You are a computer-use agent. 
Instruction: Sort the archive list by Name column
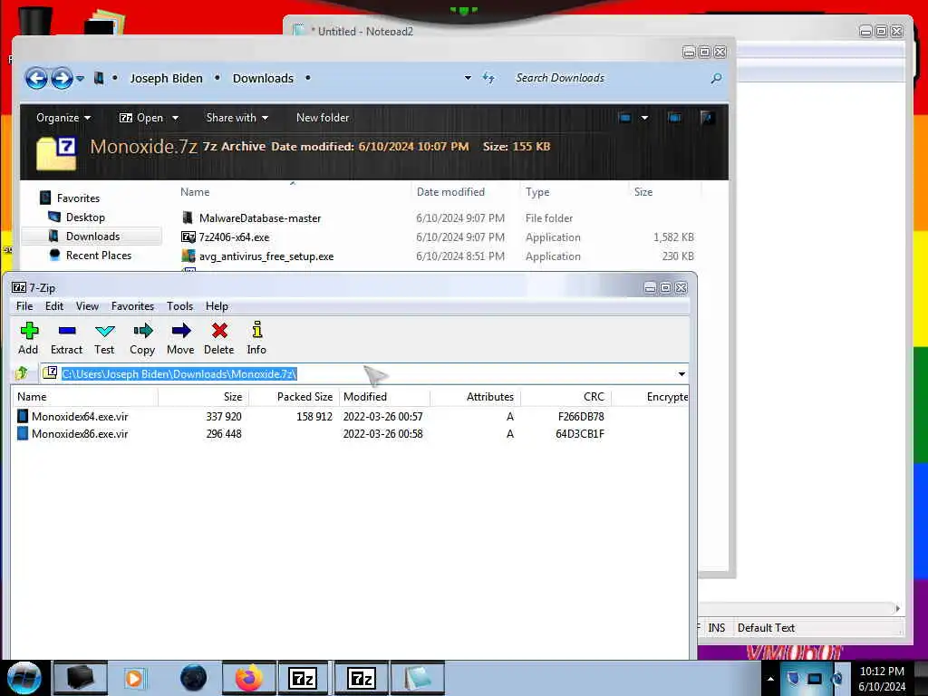click(84, 397)
